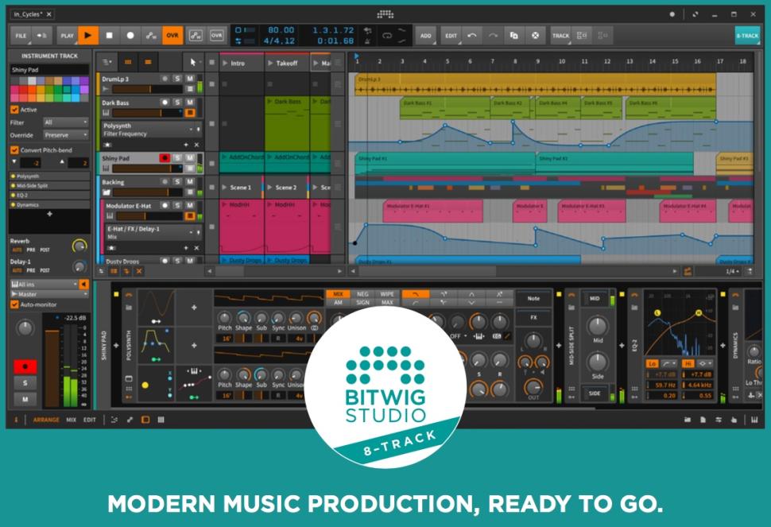Viewport: 771px width, 527px height.
Task: Toggle the transport loop icon
Action: [x=387, y=36]
